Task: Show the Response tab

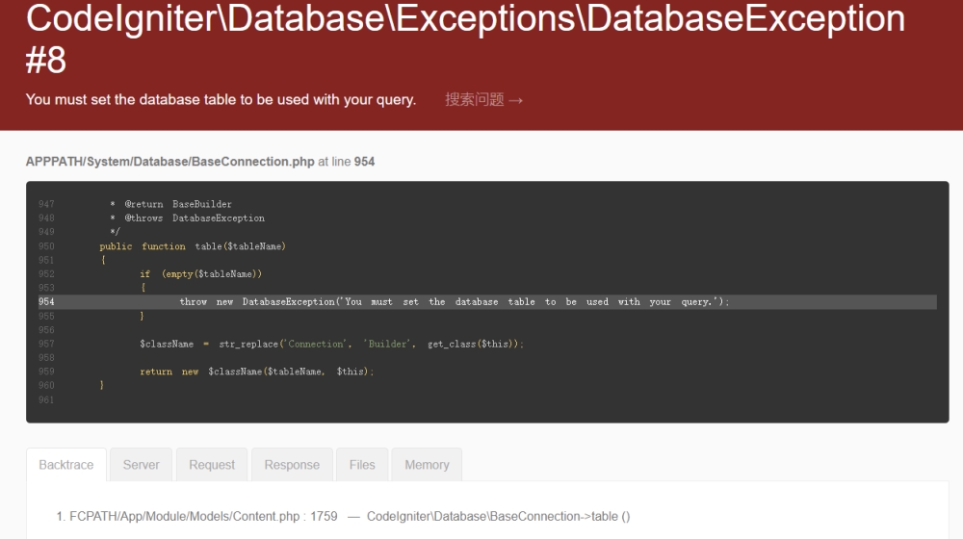Action: [292, 465]
